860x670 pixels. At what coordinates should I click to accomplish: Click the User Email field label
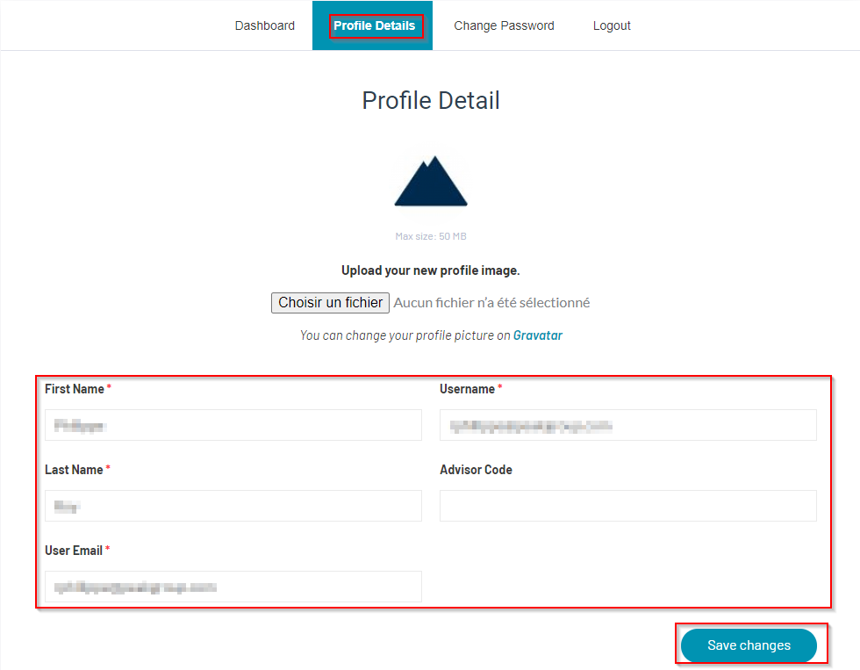click(x=74, y=551)
